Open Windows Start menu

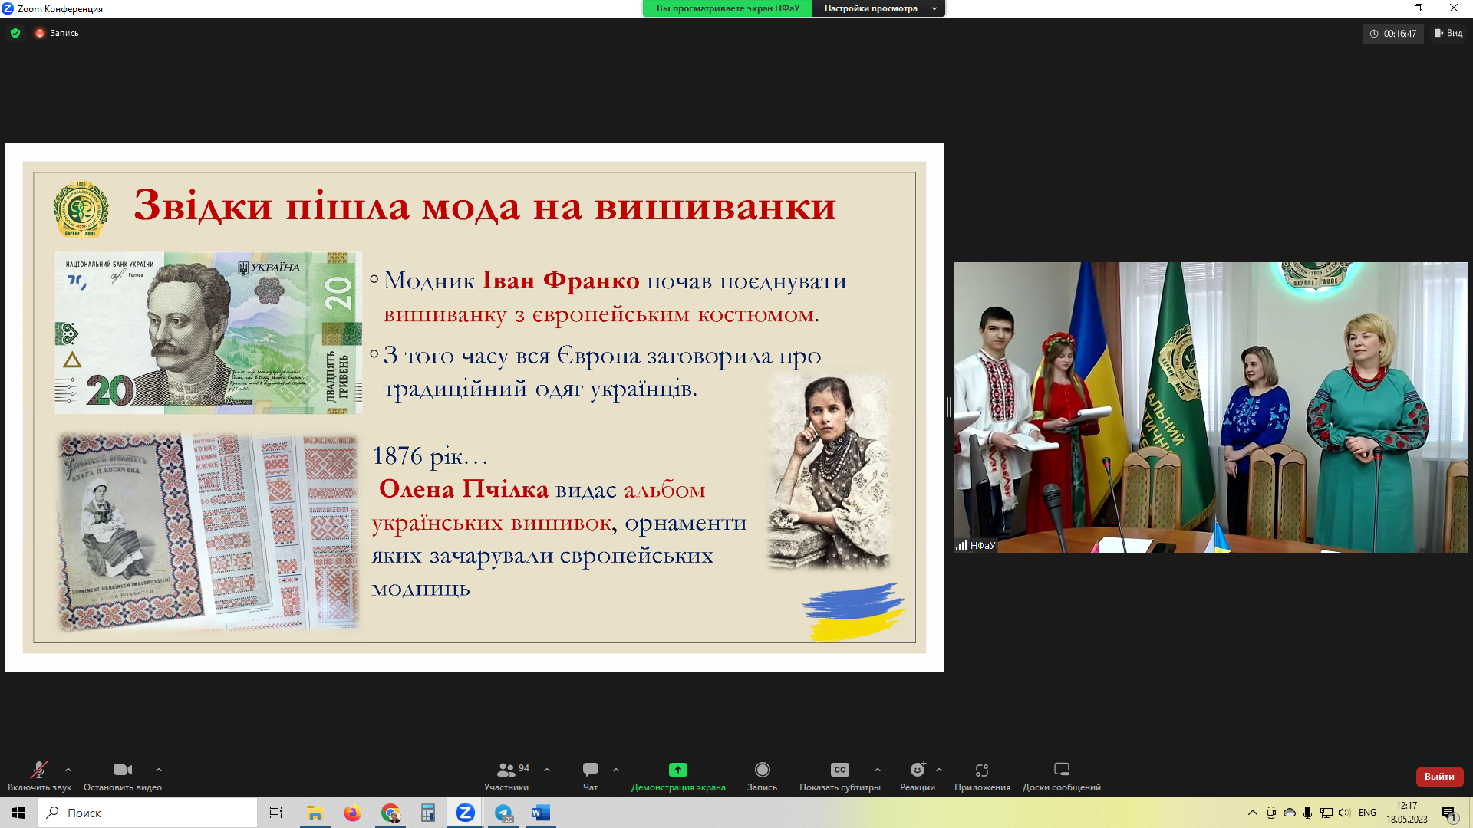pyautogui.click(x=18, y=813)
